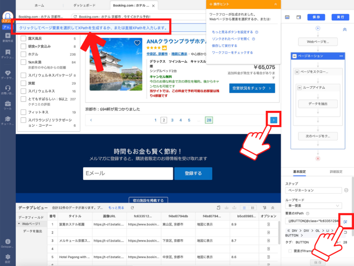The image size is (354, 266).
Task: Click the workflow start play node
Action: pyautogui.click(x=318, y=28)
